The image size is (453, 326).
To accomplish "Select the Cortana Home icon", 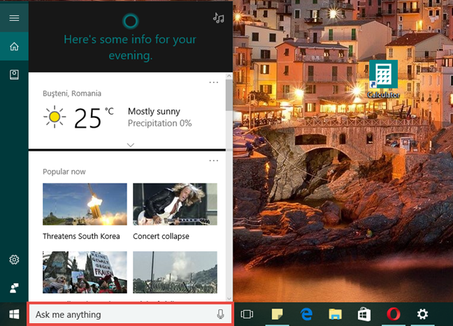I will pos(14,46).
